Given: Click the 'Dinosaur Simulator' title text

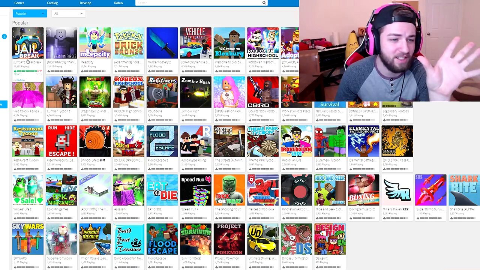Looking at the screenshot, I should [x=295, y=259].
